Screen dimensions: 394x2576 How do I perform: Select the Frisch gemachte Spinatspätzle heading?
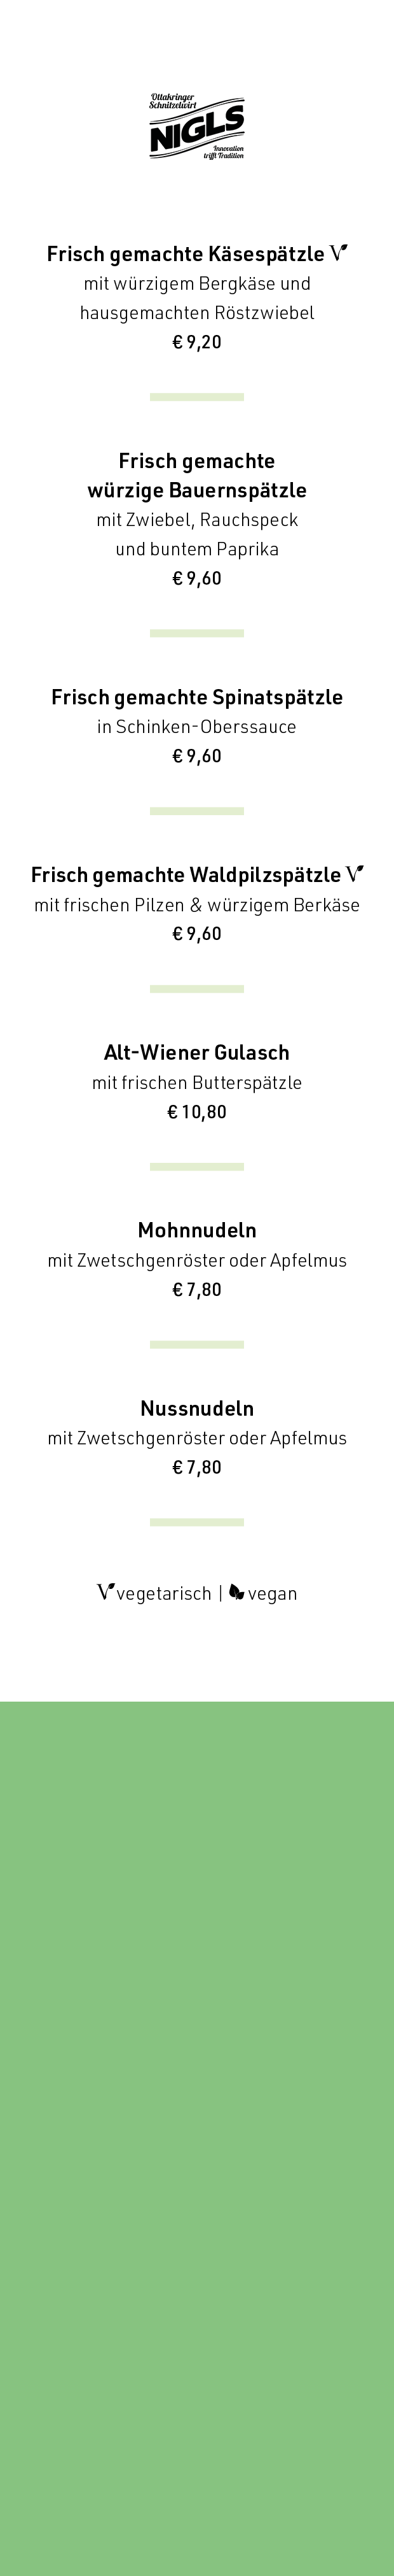click(x=196, y=697)
